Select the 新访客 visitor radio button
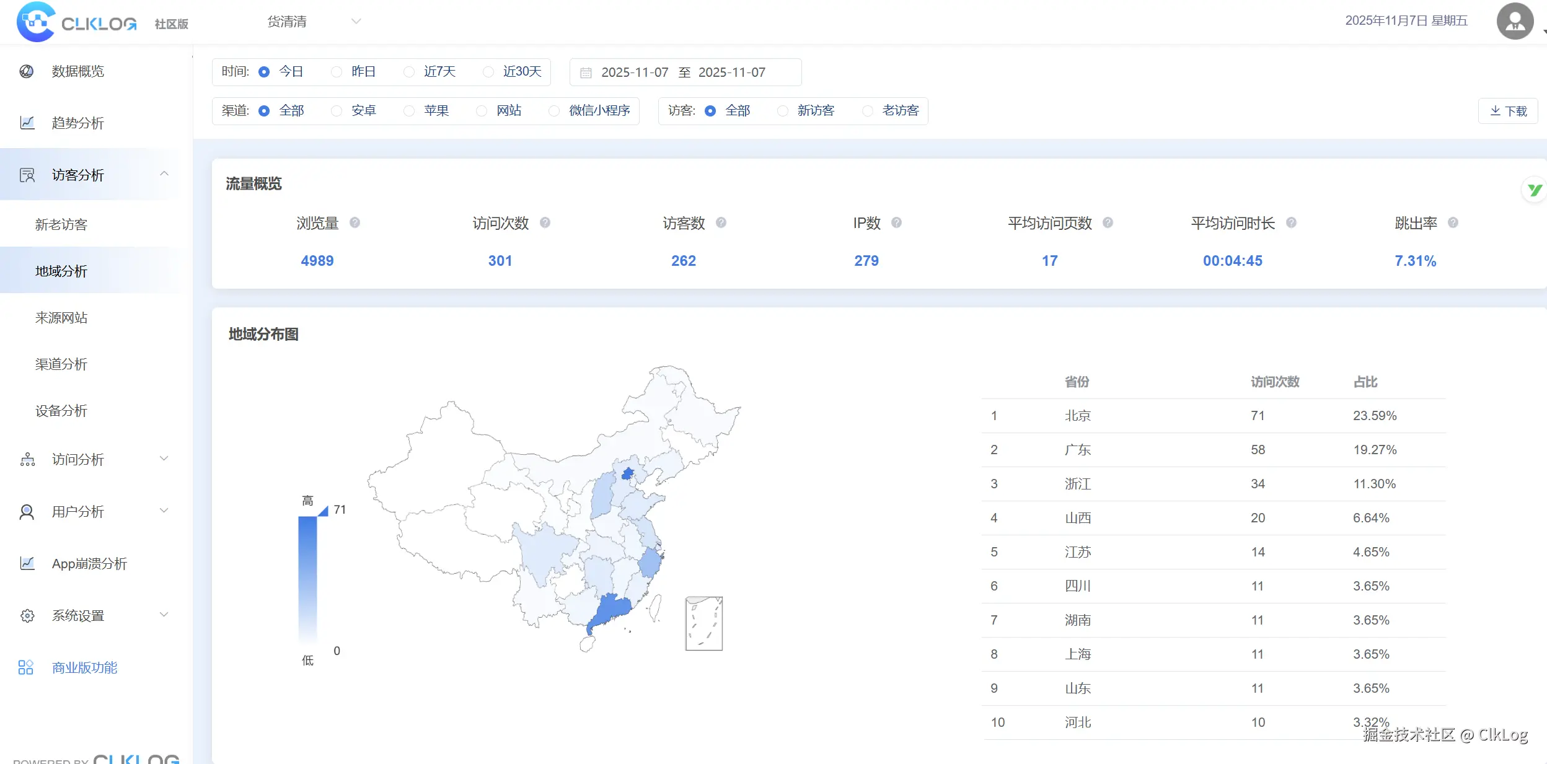Image resolution: width=1547 pixels, height=764 pixels. (x=783, y=111)
